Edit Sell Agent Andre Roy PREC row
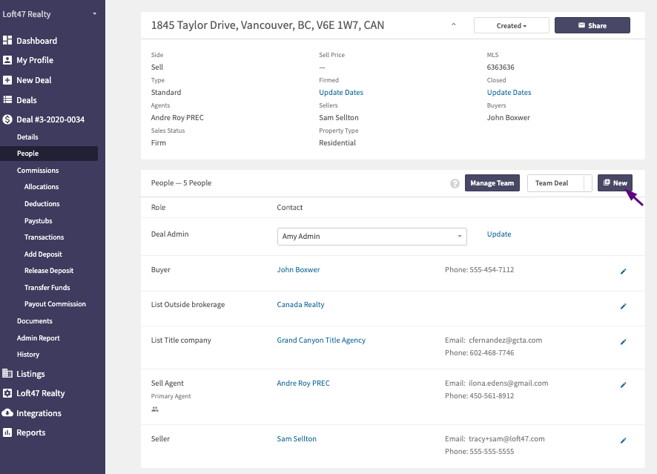 click(623, 385)
